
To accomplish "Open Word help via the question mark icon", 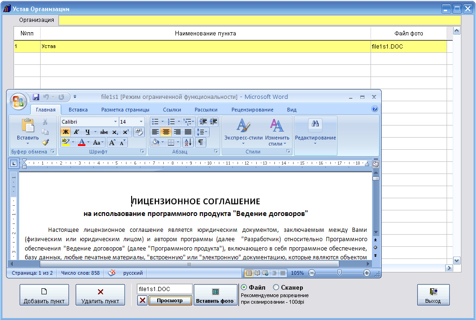I will 374,109.
